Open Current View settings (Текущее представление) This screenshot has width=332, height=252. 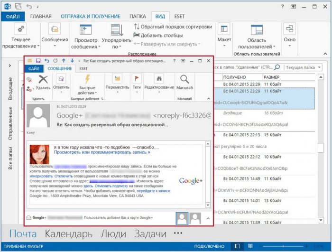(21, 37)
